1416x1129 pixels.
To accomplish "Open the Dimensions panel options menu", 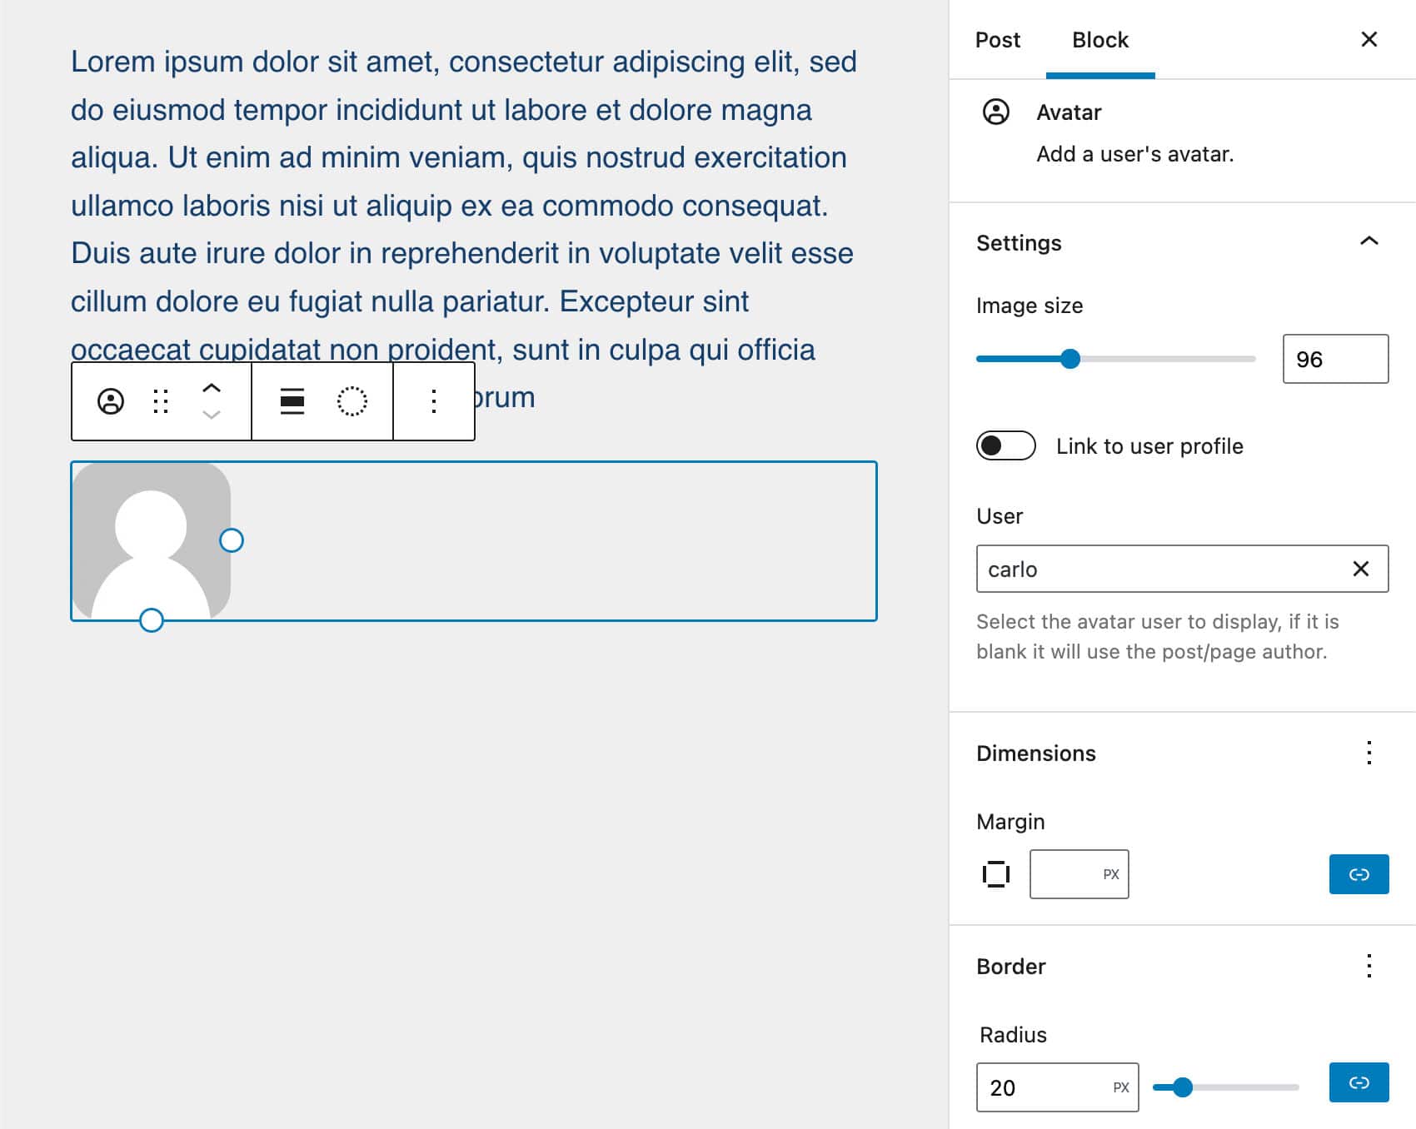I will click(1369, 753).
